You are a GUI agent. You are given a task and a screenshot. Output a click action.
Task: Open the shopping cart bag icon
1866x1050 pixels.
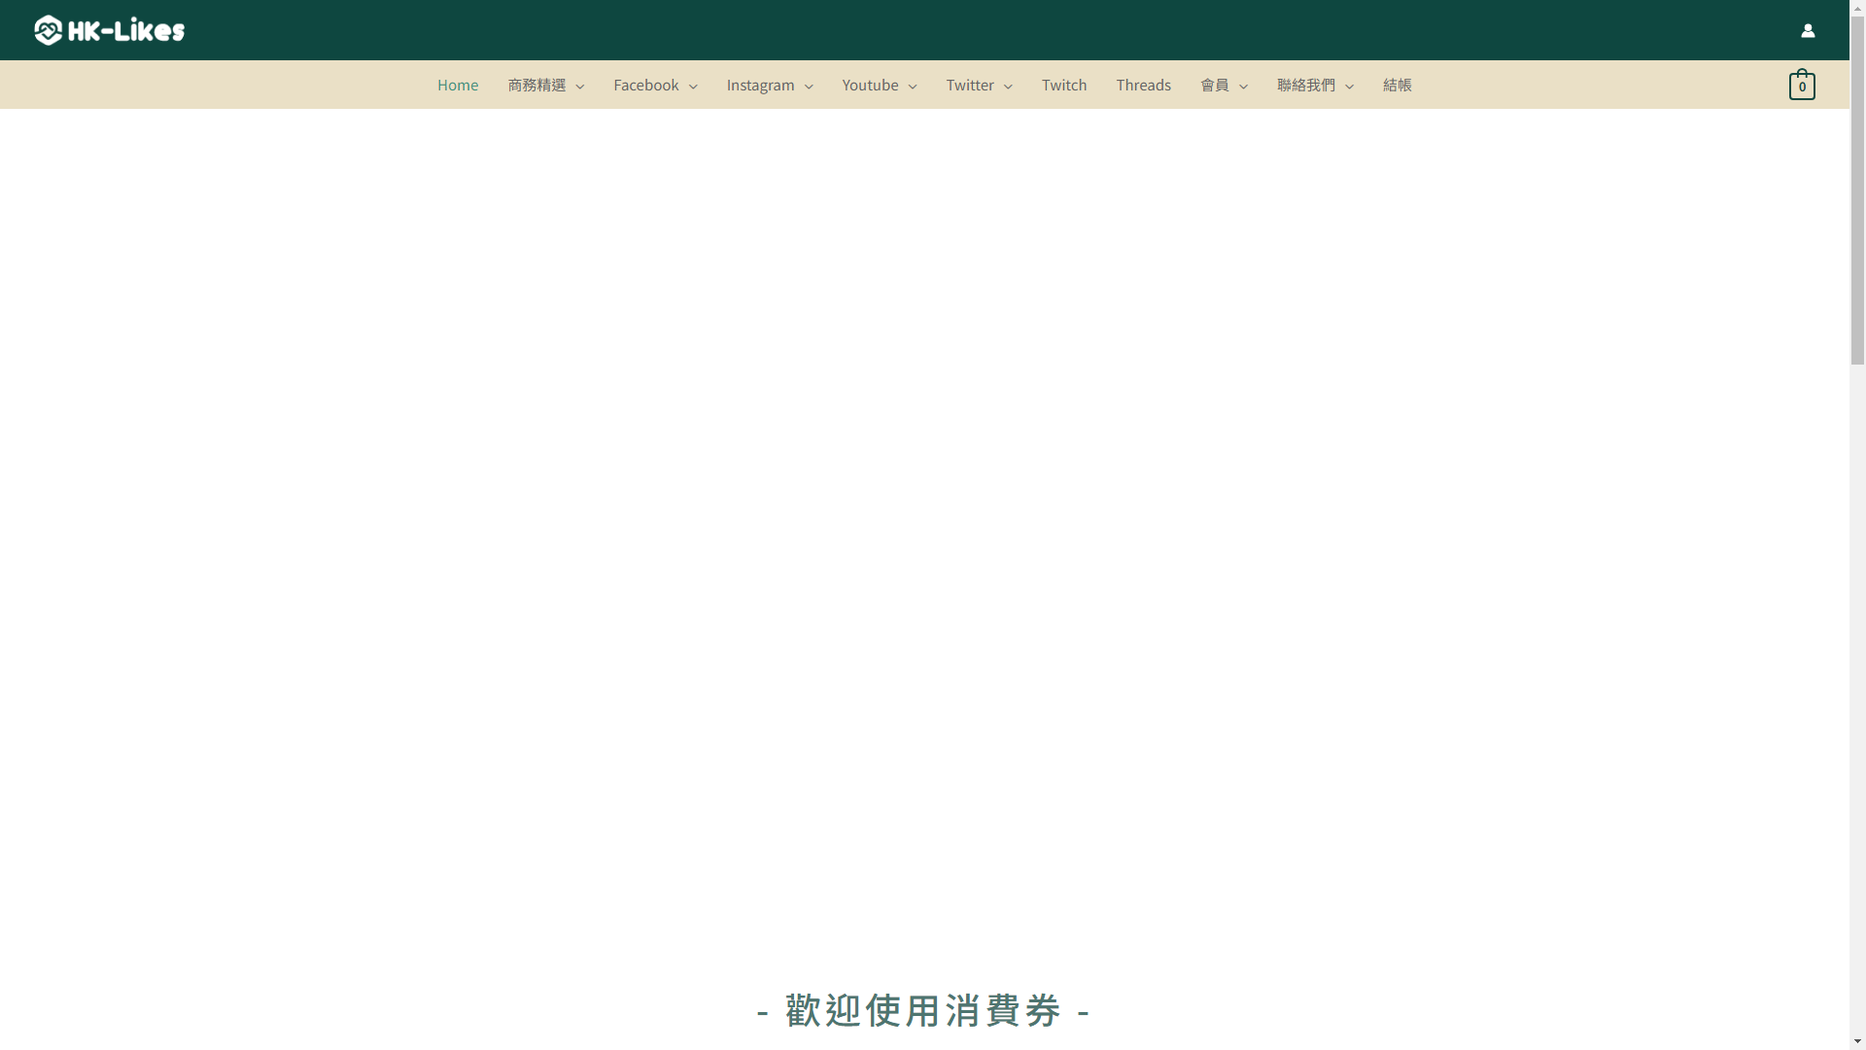(x=1801, y=86)
